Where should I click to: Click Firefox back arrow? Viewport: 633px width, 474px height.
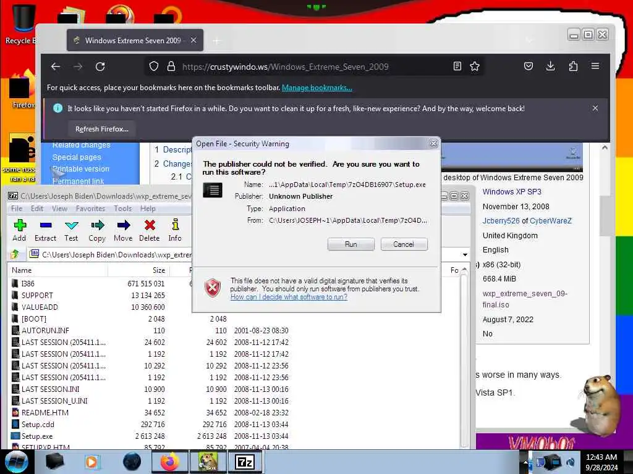pyautogui.click(x=56, y=67)
